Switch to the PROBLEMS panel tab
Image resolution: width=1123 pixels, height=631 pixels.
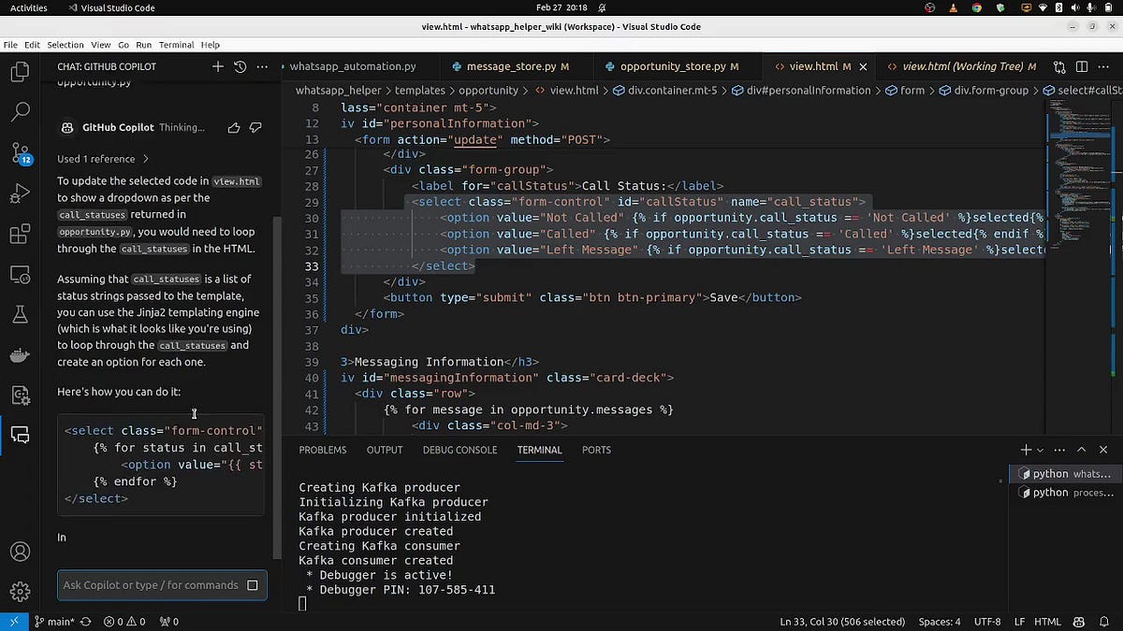point(323,450)
